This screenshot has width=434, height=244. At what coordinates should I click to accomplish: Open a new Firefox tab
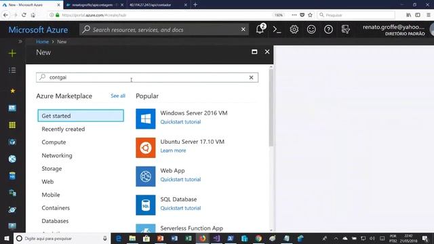195,5
